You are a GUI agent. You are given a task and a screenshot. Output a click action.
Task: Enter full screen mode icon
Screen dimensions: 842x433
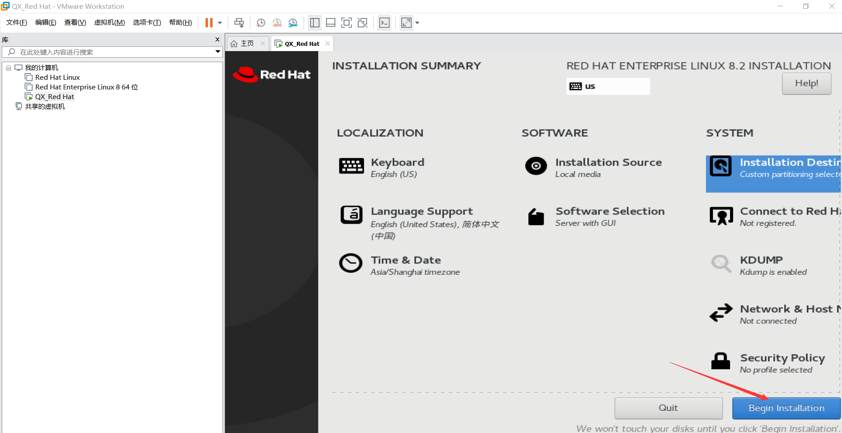[347, 23]
